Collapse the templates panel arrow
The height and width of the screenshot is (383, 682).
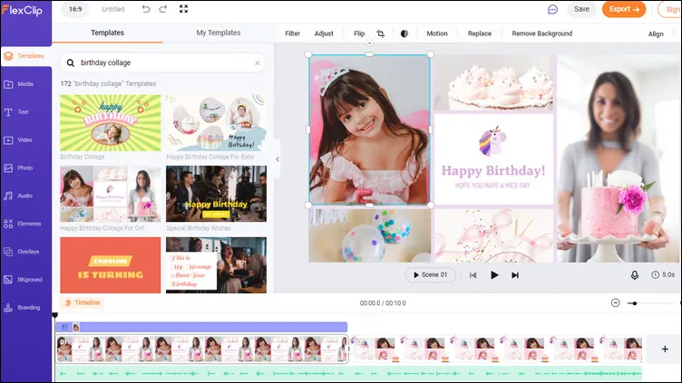coord(278,159)
